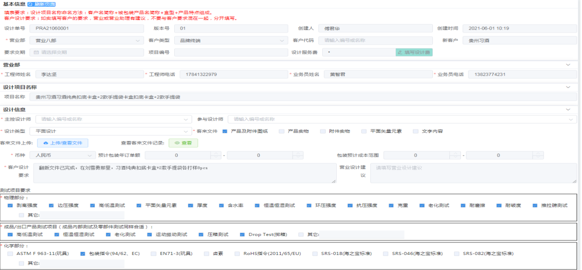Open the 填写设计费 pencil button

[x=414, y=52]
